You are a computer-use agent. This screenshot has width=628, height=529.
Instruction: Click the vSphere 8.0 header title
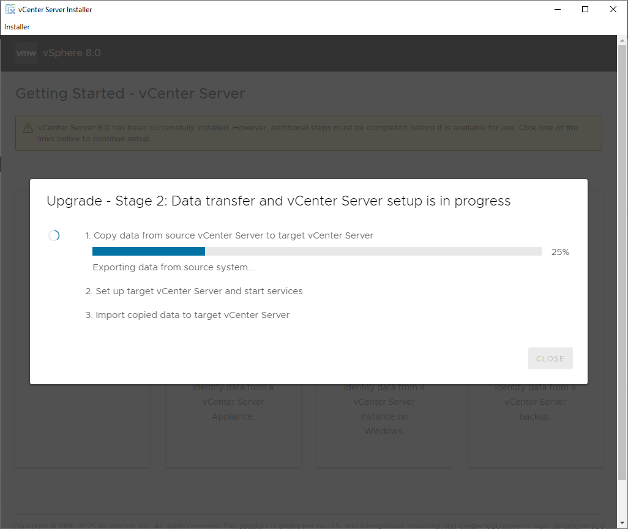click(72, 53)
